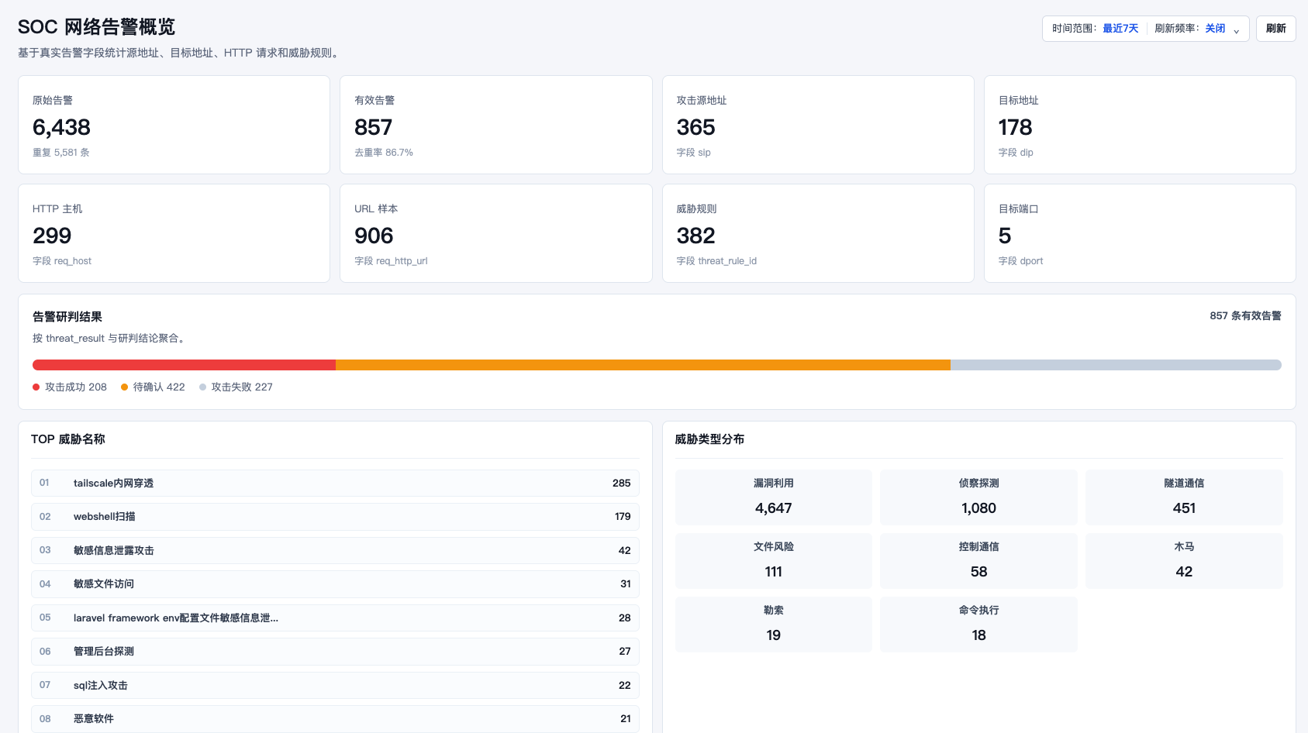Select tailscale内网穿透 threat row
Viewport: 1308px width, 733px height.
335,483
